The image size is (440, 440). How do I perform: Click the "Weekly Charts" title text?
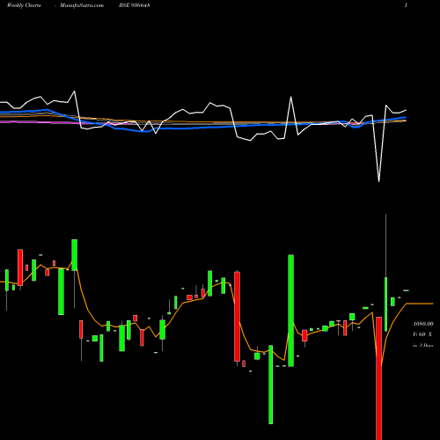24,5
